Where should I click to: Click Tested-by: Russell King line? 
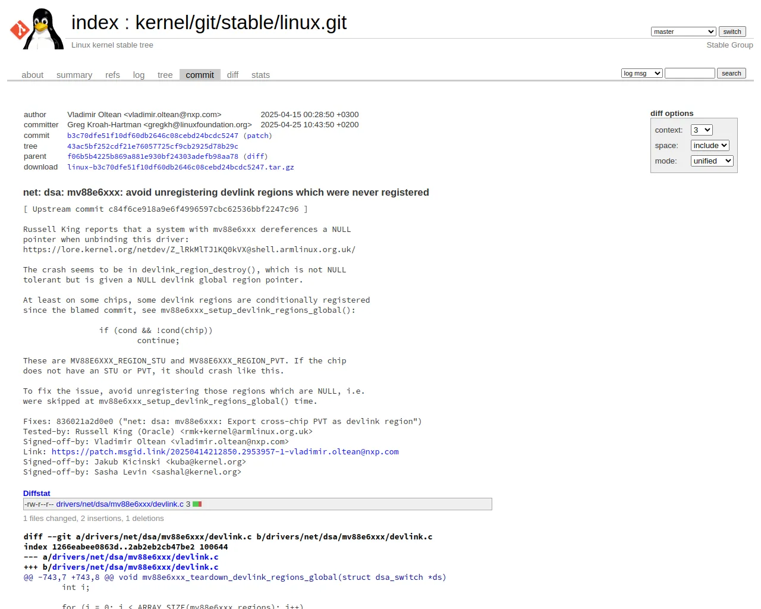(x=168, y=432)
